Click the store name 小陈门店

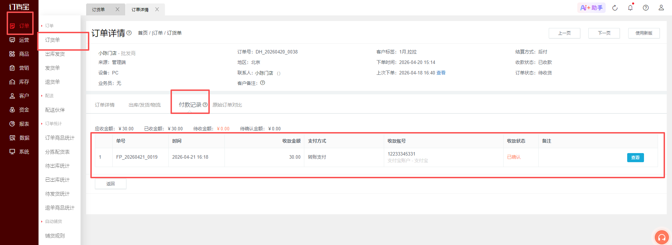[x=108, y=53]
